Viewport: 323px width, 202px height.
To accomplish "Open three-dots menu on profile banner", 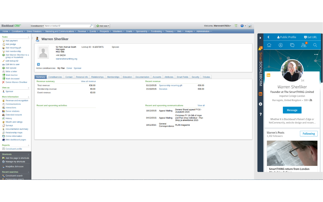I will [x=316, y=55].
